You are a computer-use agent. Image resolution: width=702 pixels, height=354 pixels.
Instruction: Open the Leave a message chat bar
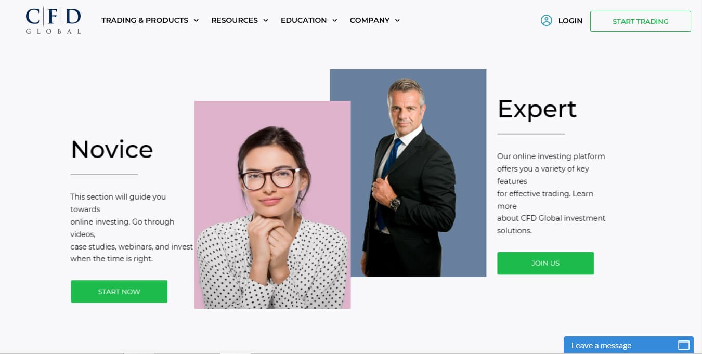[x=629, y=345]
